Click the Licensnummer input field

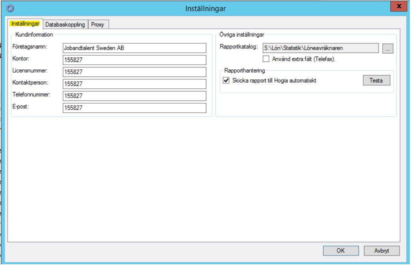point(134,72)
